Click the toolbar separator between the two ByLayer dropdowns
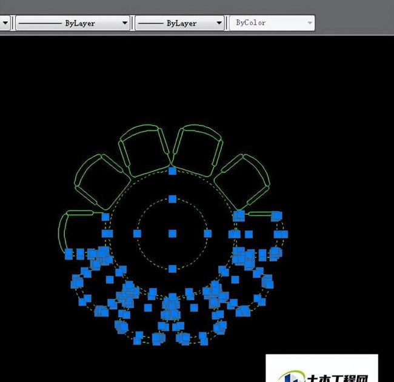 tap(132, 23)
